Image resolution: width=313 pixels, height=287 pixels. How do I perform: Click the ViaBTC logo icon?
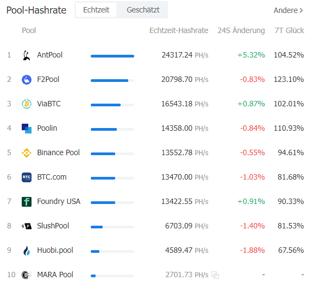coord(27,104)
